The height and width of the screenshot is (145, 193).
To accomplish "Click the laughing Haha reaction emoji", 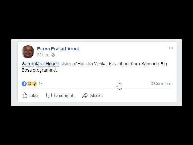I will [x=29, y=84].
